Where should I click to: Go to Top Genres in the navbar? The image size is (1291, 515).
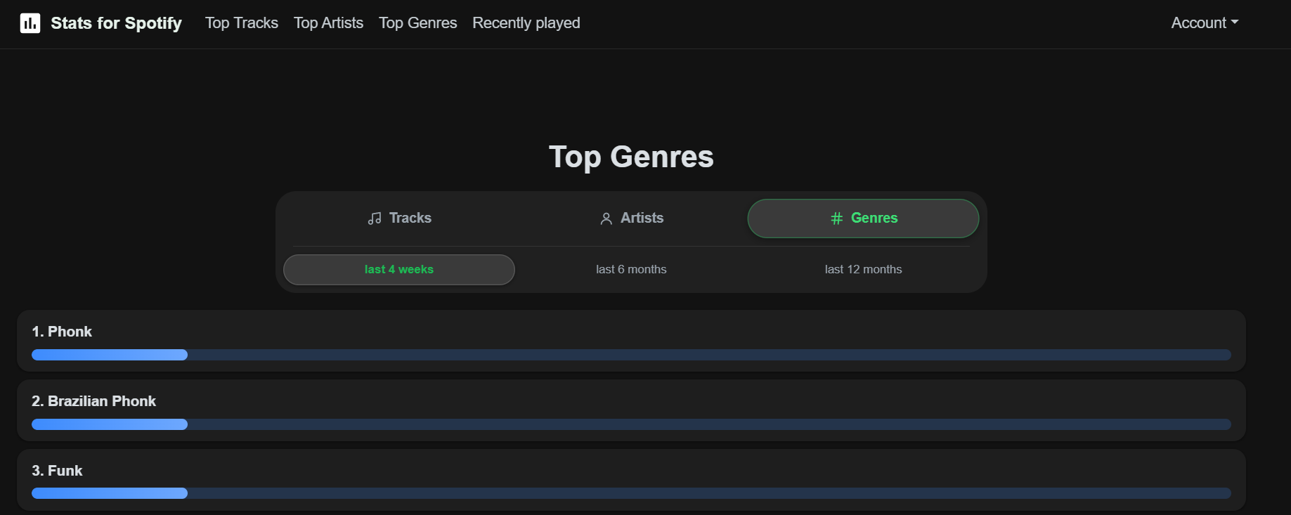418,23
